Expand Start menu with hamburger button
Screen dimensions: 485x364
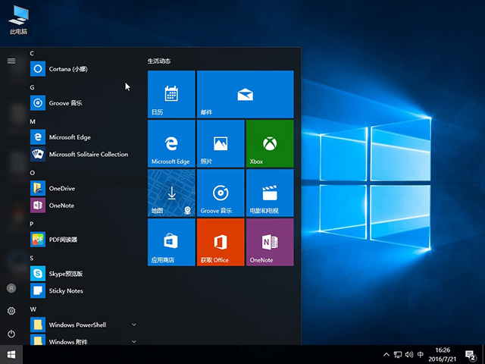tap(11, 61)
